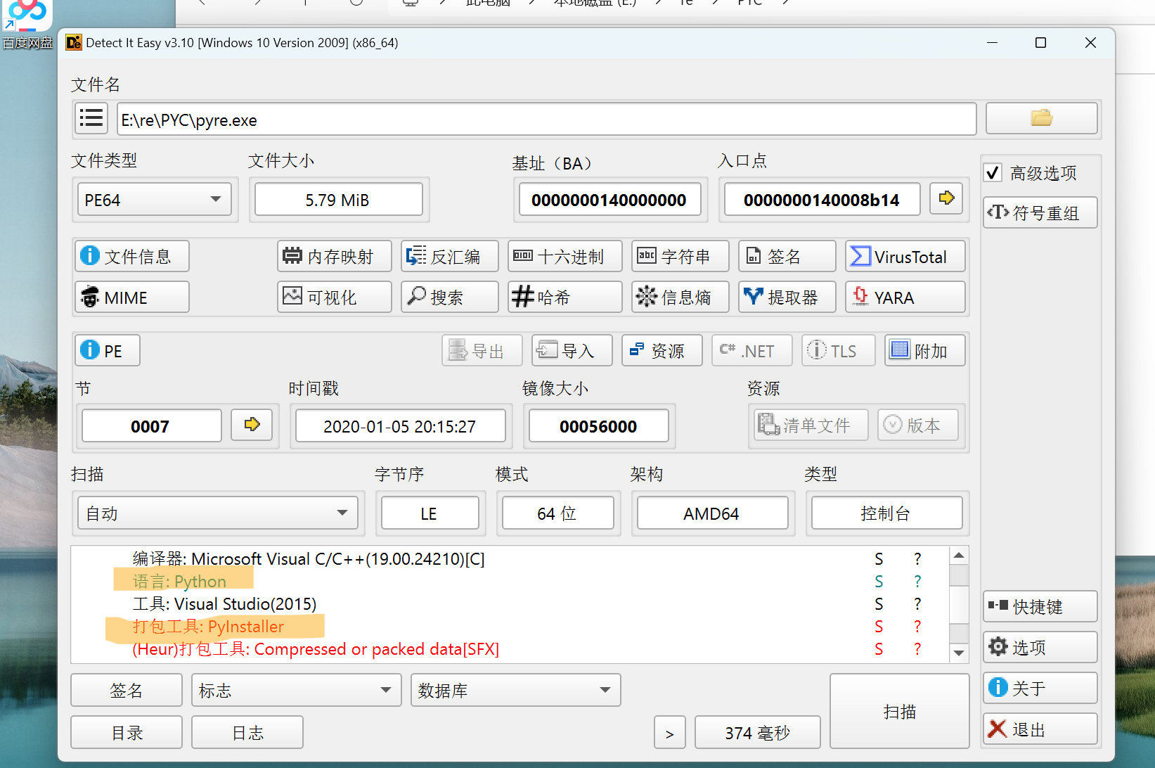Jump to the entry point address arrow
The width and height of the screenshot is (1155, 768).
click(x=946, y=198)
